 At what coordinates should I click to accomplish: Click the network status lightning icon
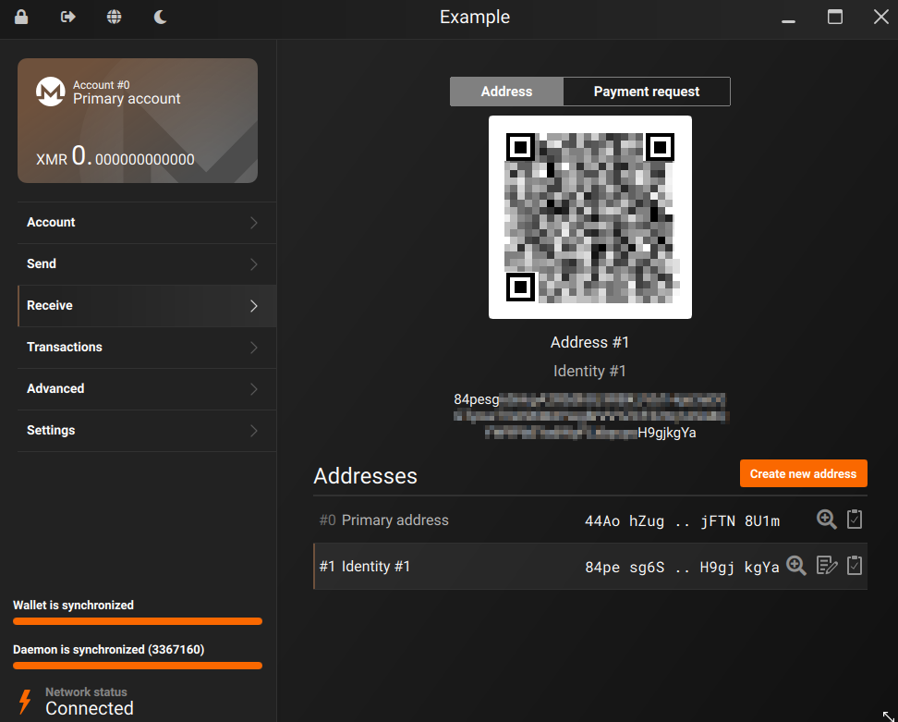click(25, 702)
